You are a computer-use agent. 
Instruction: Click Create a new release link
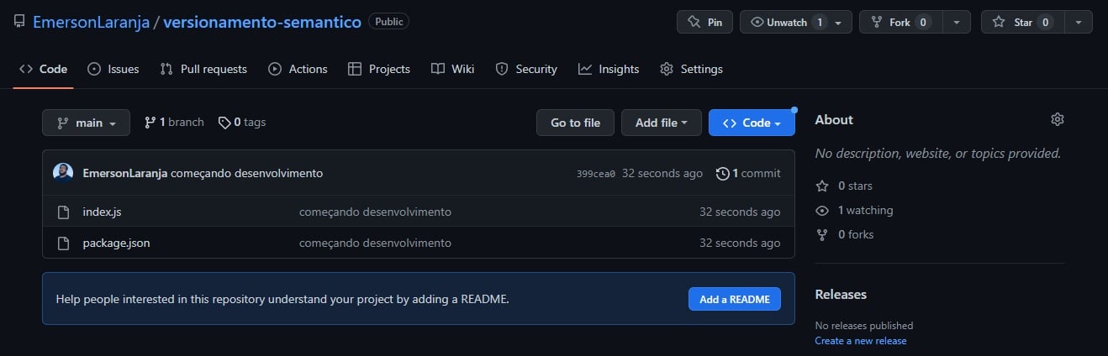[x=861, y=340]
